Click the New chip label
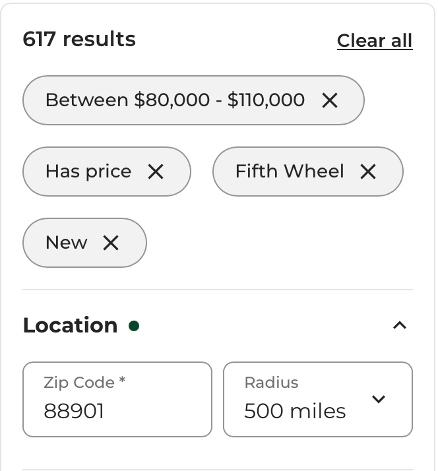Viewport: 438px width, 471px height. (x=66, y=243)
